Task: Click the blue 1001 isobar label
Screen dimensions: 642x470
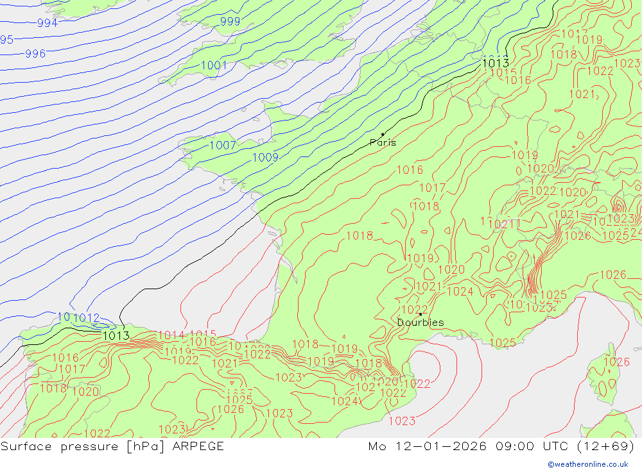Action: point(214,65)
